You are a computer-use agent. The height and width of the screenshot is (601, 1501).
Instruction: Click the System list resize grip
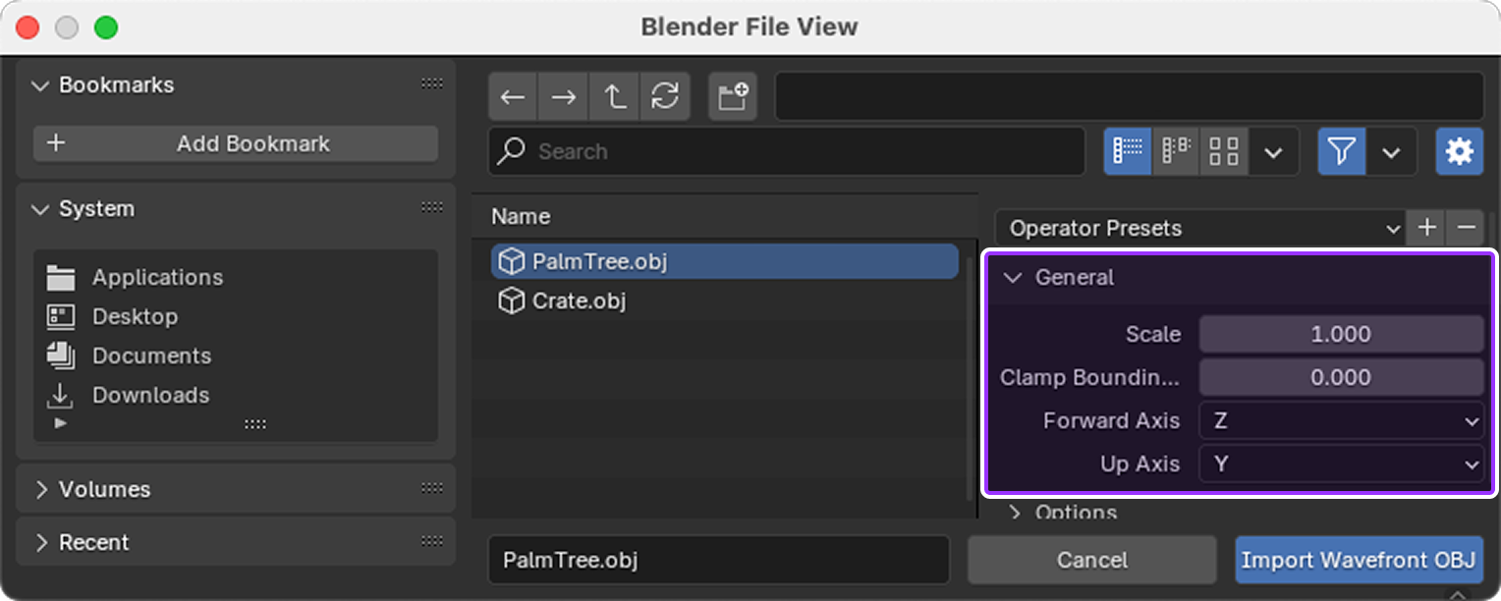coord(255,424)
